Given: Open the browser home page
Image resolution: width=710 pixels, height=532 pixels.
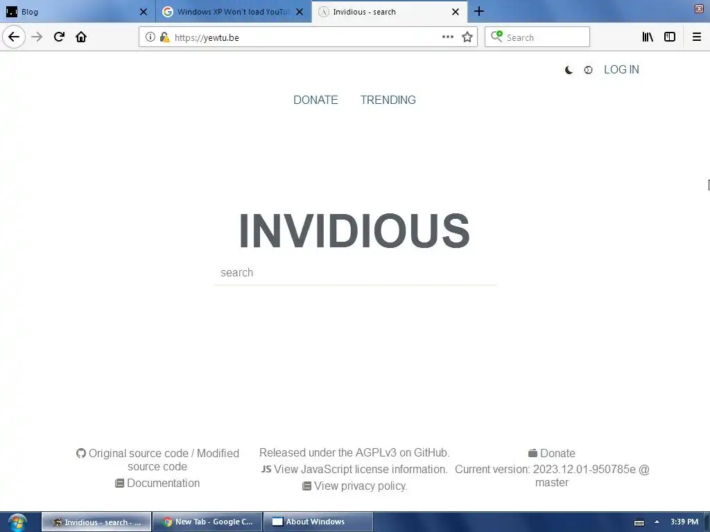Looking at the screenshot, I should coord(81,37).
